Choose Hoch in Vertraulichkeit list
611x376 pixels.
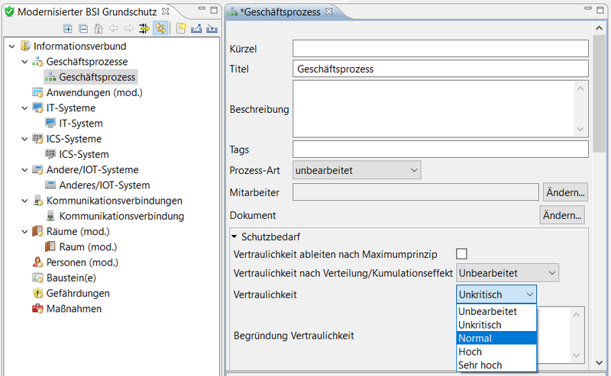click(x=496, y=352)
